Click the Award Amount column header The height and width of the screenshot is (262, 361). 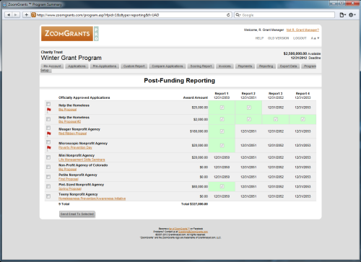tap(196, 97)
